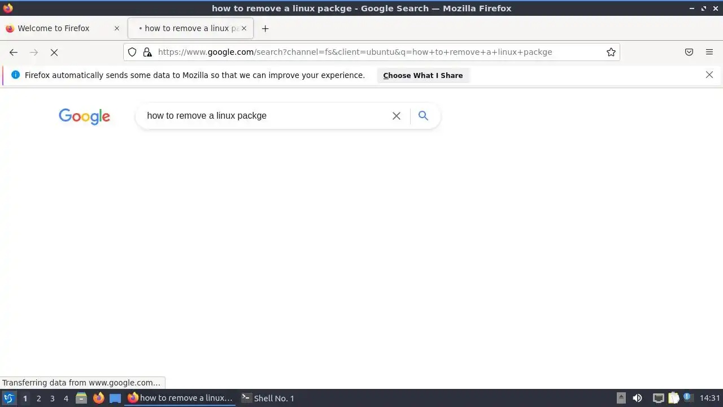723x407 pixels.
Task: View site security padlock information
Action: 147,52
